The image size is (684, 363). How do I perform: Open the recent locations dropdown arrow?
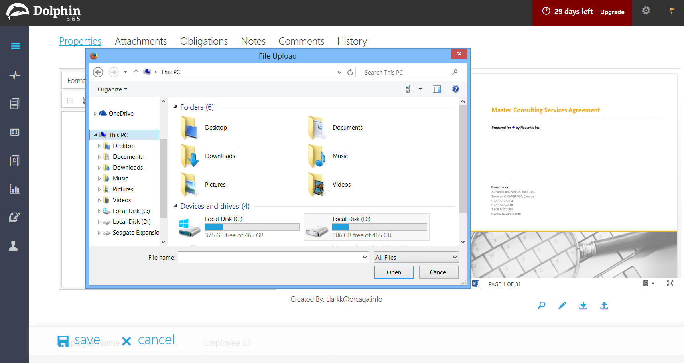125,72
